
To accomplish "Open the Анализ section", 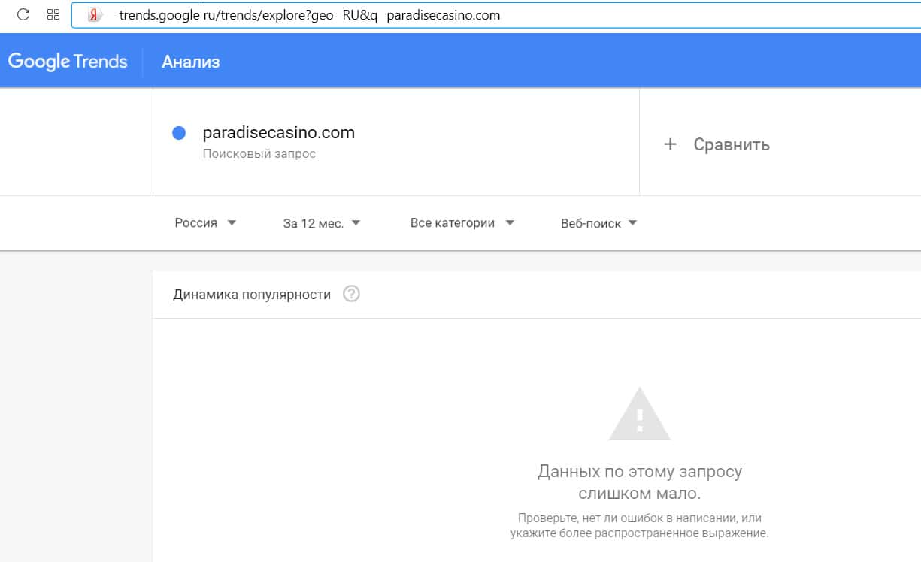I will tap(191, 62).
